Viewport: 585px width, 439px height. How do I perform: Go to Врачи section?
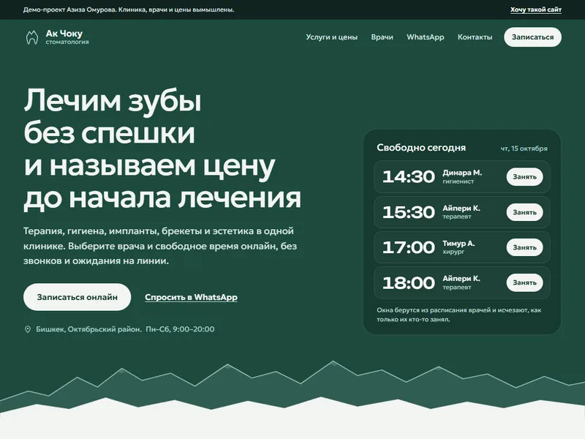(382, 37)
